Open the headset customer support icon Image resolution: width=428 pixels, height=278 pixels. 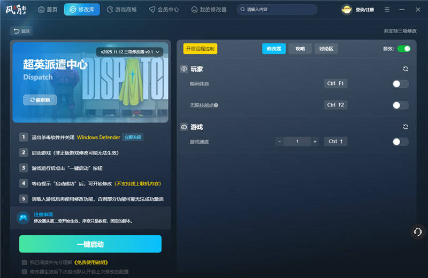[x=418, y=231]
